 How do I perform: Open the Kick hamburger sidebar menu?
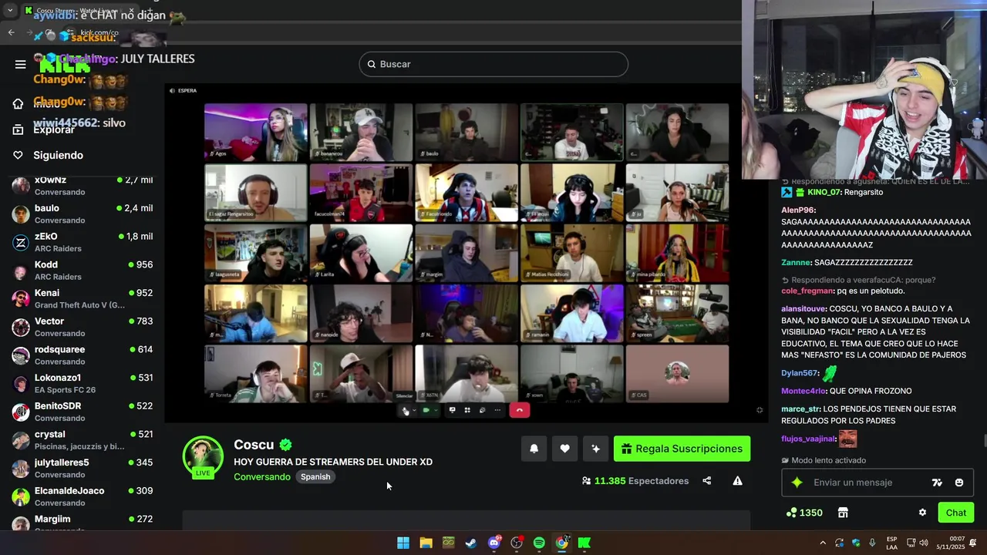pyautogui.click(x=20, y=64)
